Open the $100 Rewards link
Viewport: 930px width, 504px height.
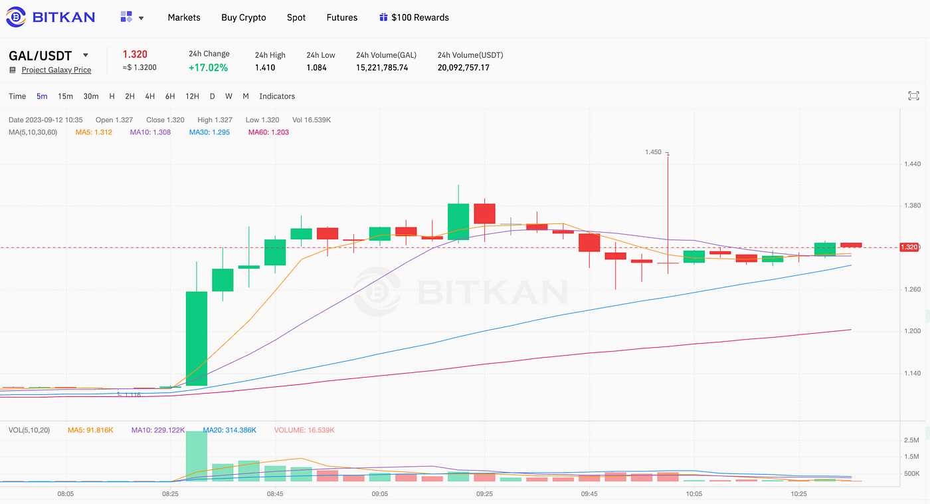click(x=420, y=17)
